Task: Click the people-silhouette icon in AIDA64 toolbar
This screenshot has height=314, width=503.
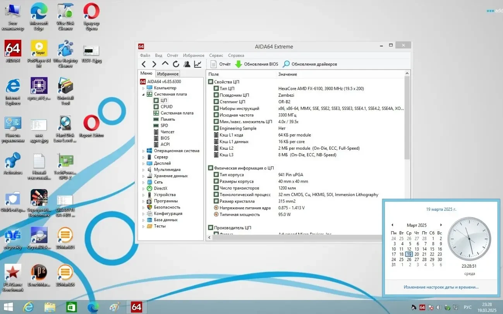Action: click(187, 64)
